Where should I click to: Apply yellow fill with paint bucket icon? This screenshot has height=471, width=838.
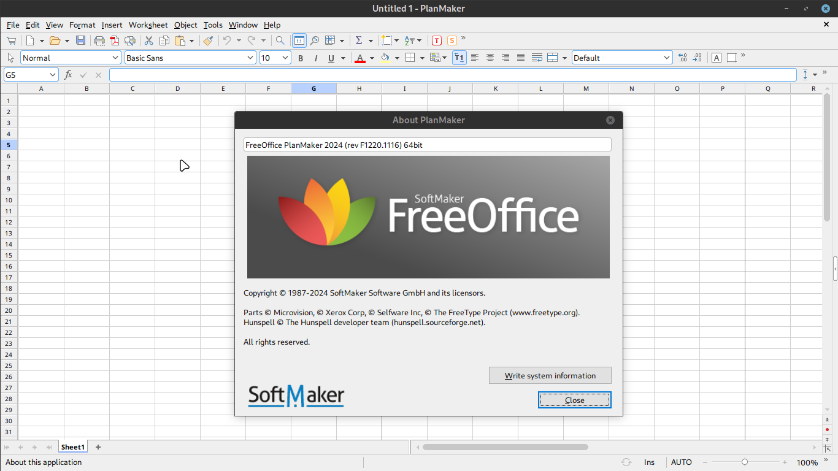[385, 58]
